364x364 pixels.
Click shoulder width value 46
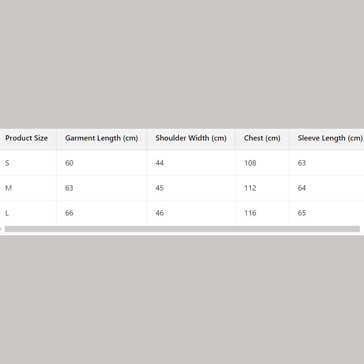159,213
